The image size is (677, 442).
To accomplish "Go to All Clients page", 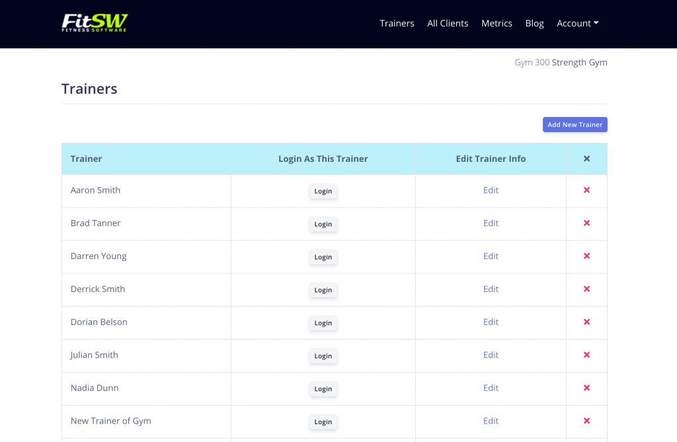I will pyautogui.click(x=448, y=23).
